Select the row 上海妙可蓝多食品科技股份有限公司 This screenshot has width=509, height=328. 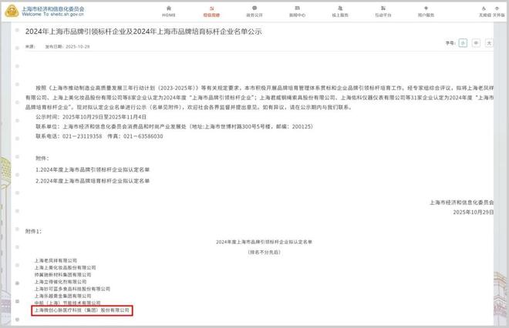(72, 289)
